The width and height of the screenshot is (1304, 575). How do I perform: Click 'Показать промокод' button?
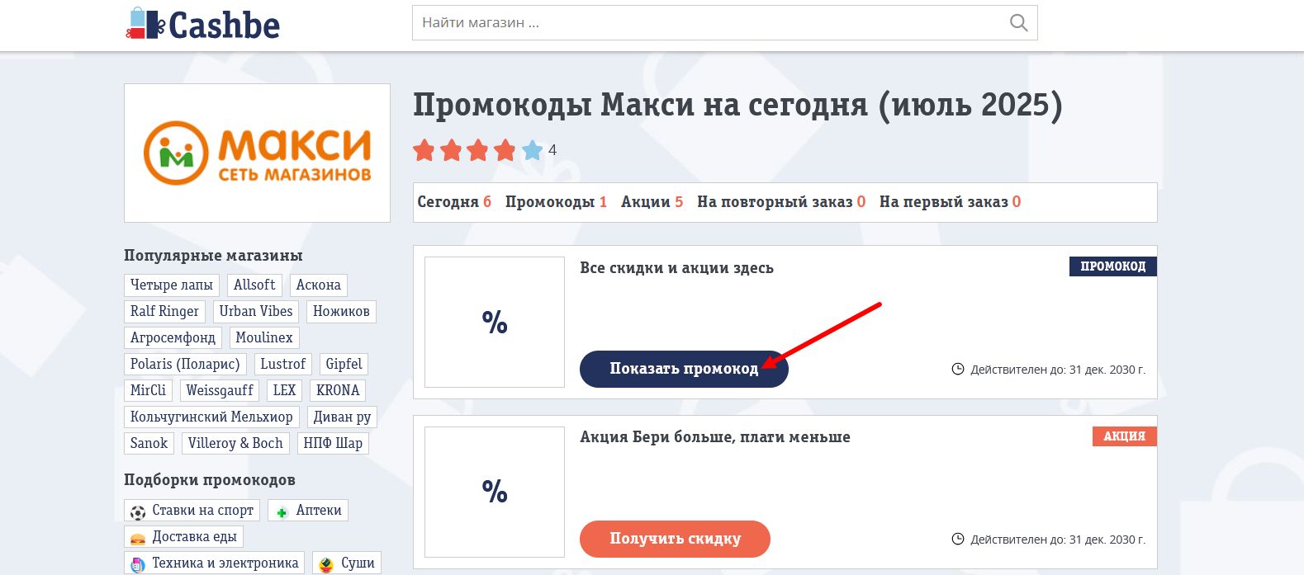point(684,369)
